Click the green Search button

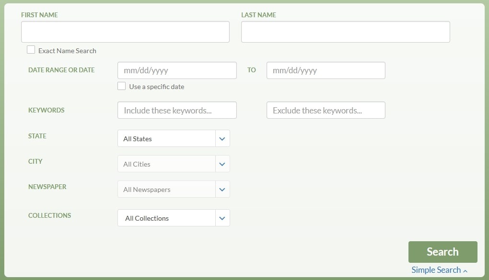pos(443,252)
